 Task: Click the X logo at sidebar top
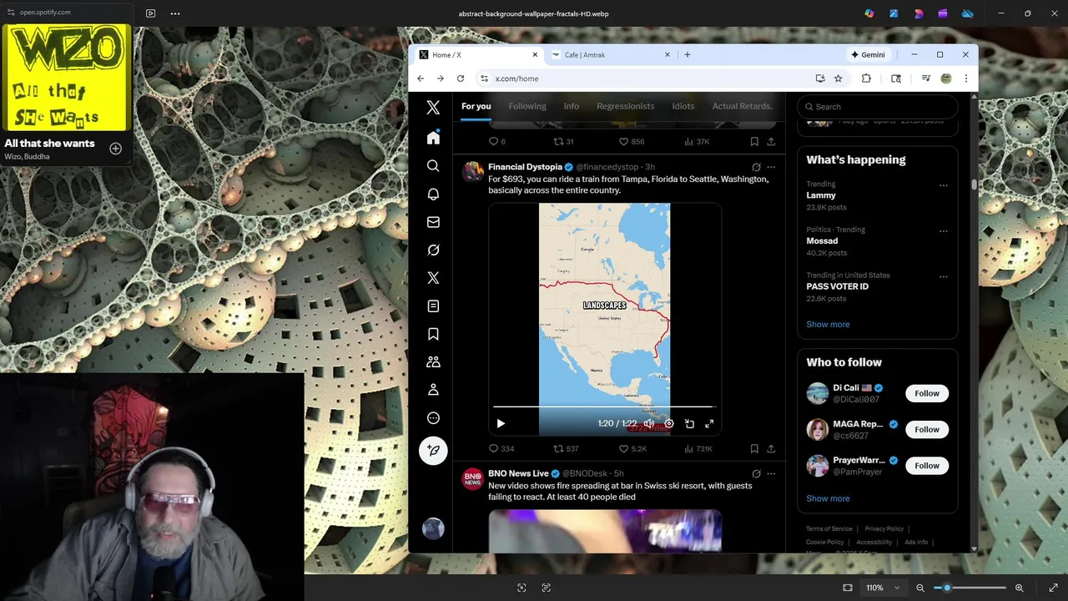tap(433, 107)
